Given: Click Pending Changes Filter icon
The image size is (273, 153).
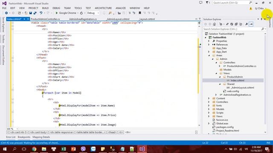Looking at the screenshot, I should pos(221,24).
